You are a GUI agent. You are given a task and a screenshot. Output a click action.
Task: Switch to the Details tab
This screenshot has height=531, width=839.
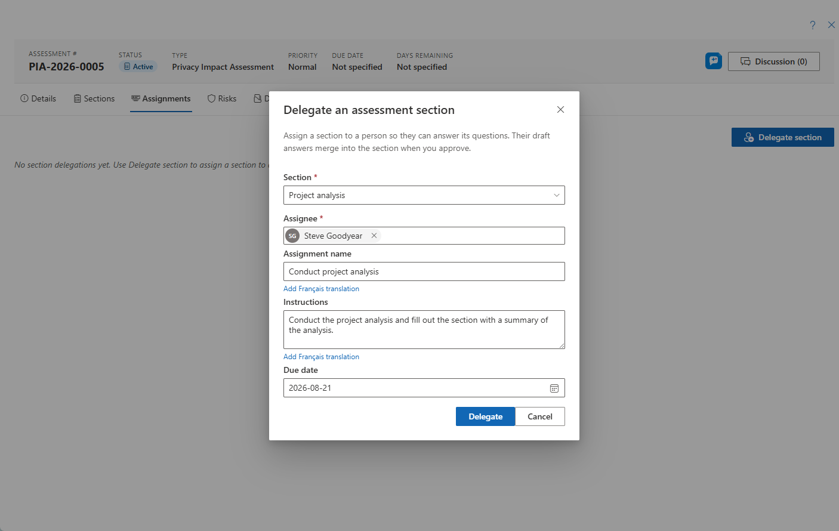coord(38,98)
